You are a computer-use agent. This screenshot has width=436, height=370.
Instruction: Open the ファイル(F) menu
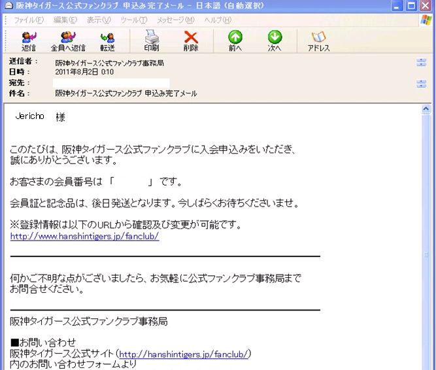29,20
